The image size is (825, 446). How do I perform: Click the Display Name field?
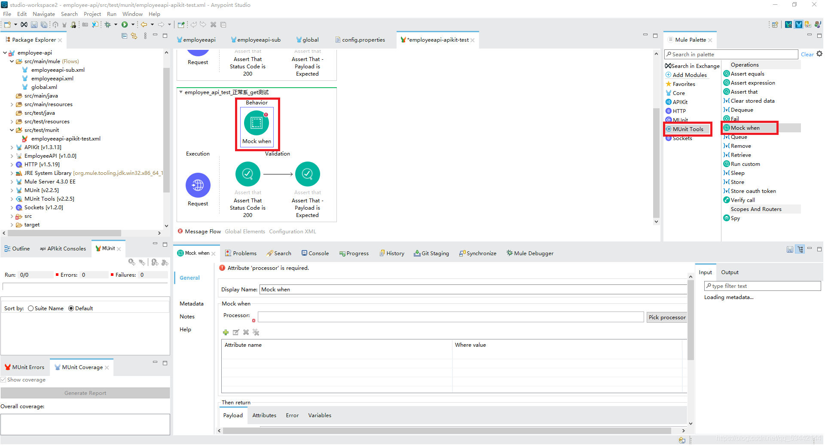pos(474,290)
